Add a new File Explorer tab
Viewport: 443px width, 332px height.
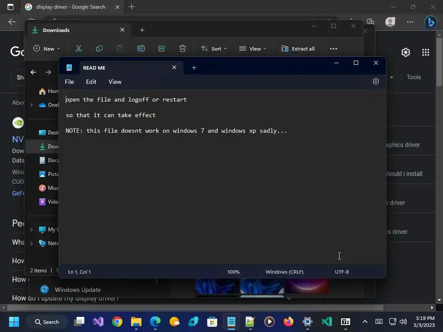tap(142, 30)
